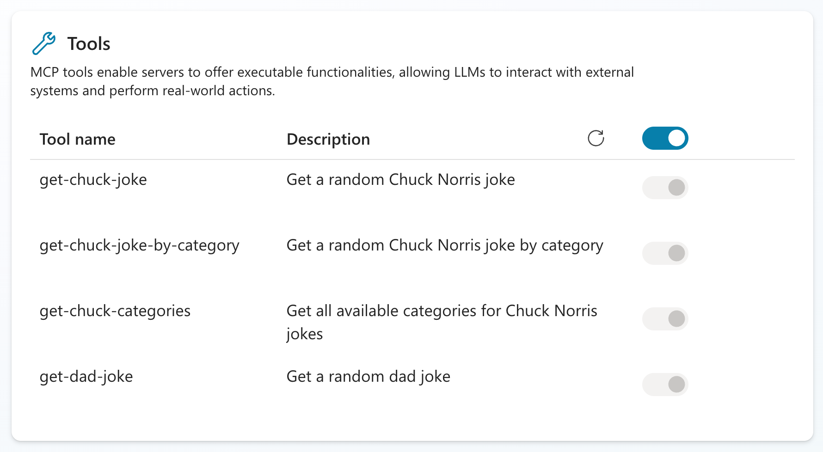Screen dimensions: 823x452
Task: Click the divider line under the column headers
Action: point(411,159)
